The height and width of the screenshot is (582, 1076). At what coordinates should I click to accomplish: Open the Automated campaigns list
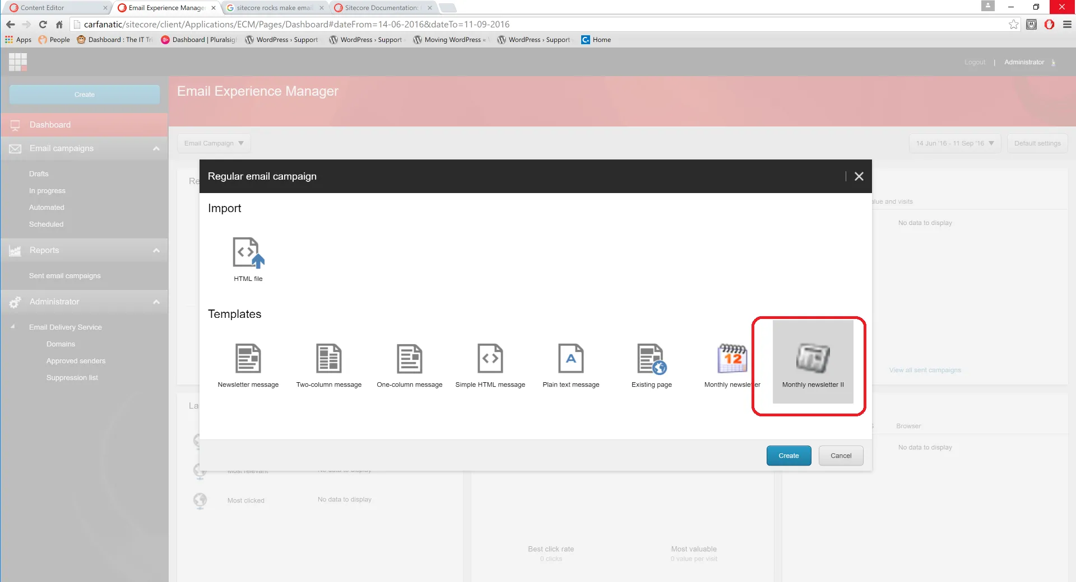[47, 208]
